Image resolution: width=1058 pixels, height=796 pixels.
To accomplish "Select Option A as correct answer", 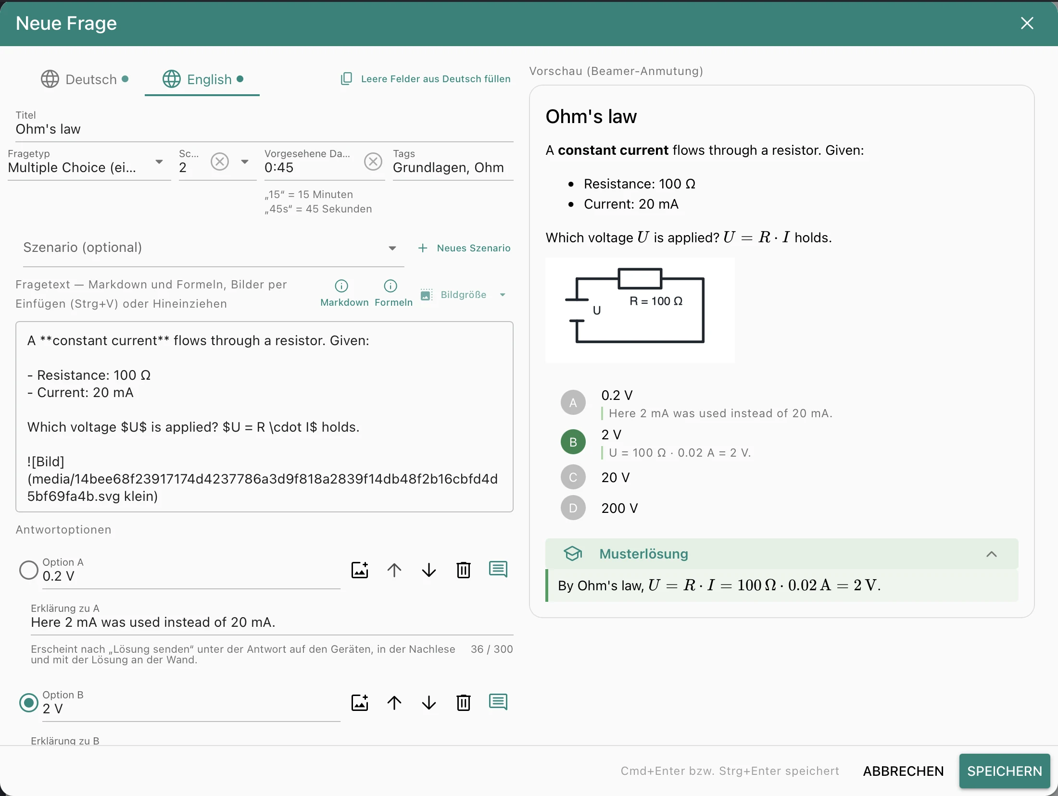I will (29, 570).
